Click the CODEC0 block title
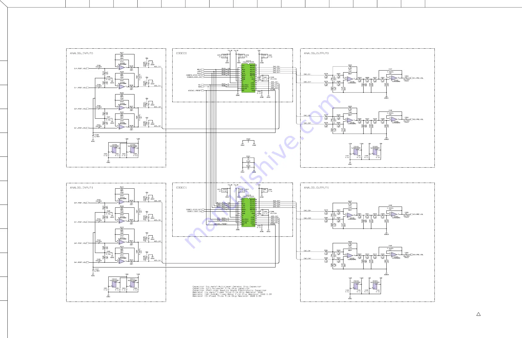522x338 pixels. point(181,53)
